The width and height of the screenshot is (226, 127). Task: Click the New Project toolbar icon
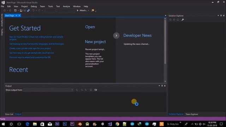click(15, 10)
